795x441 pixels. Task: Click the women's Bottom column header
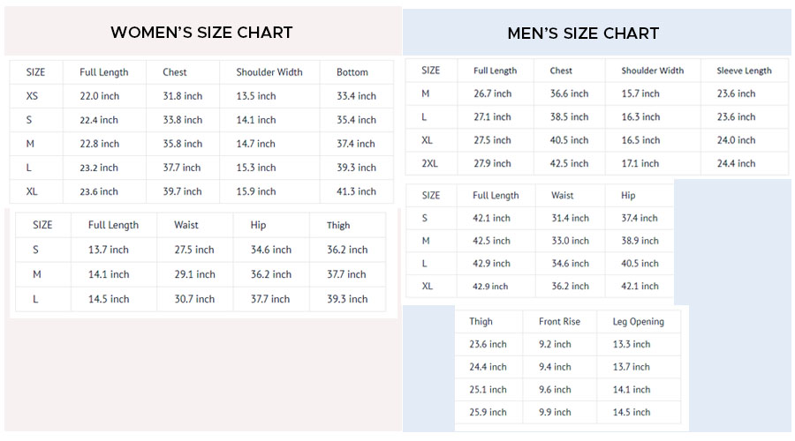pos(352,72)
